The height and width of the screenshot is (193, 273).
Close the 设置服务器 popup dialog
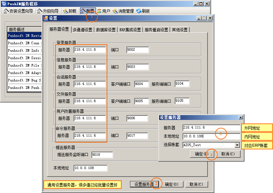(x=240, y=117)
